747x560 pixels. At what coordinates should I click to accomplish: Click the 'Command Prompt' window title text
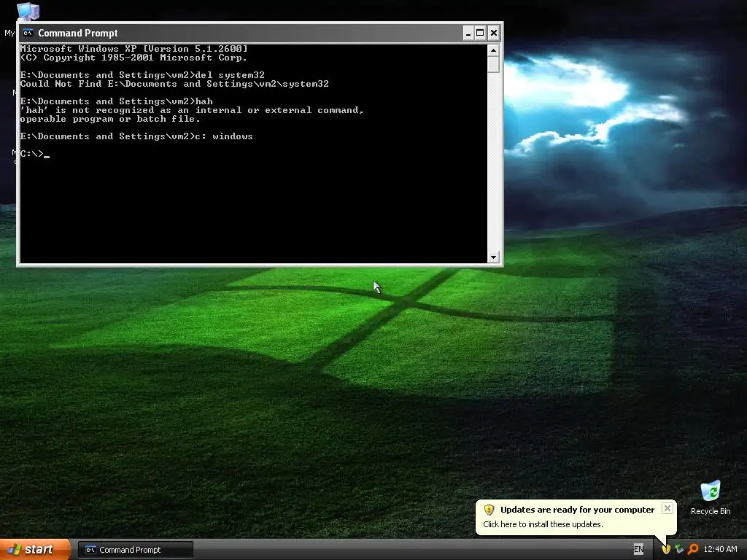click(x=77, y=33)
